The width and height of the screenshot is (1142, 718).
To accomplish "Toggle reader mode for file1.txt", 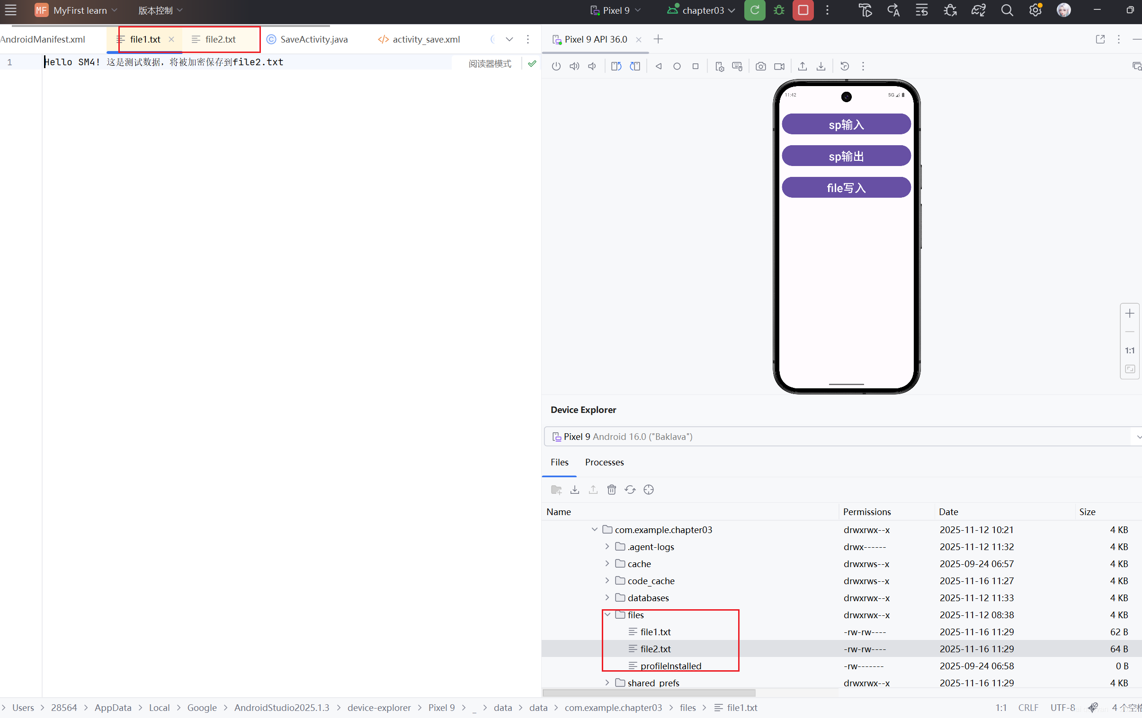I will [x=490, y=63].
